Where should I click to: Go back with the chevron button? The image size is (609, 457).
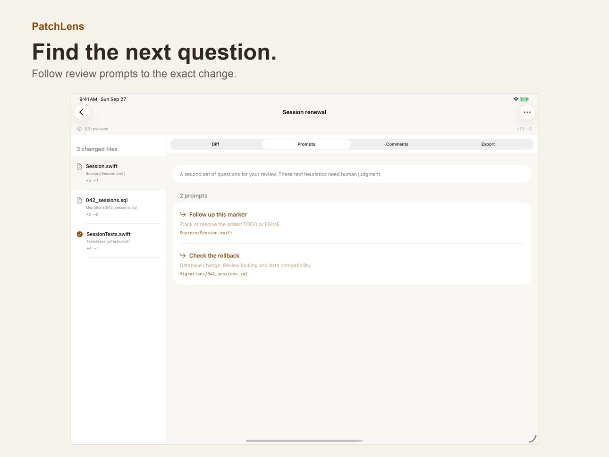pos(82,112)
